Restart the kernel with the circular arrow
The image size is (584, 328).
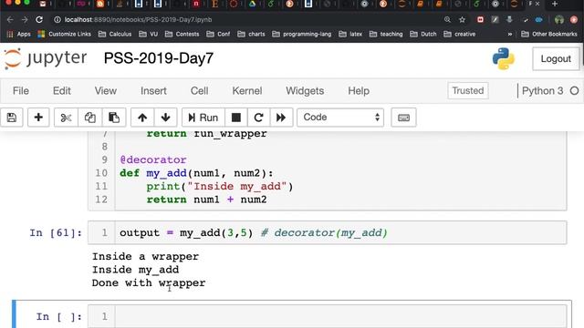click(x=258, y=118)
